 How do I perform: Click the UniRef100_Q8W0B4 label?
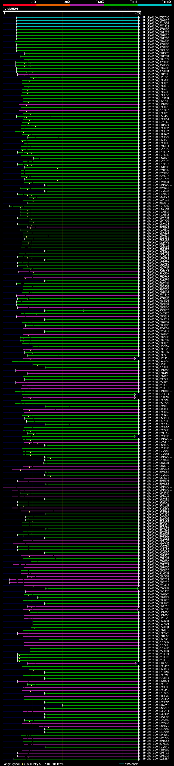(x=156, y=499)
